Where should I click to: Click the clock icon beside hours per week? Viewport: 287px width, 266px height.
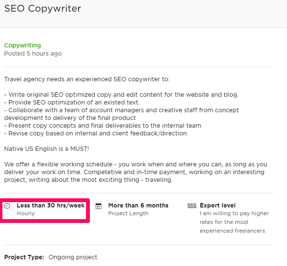(7, 206)
